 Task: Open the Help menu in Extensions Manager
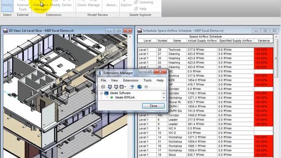160,80
